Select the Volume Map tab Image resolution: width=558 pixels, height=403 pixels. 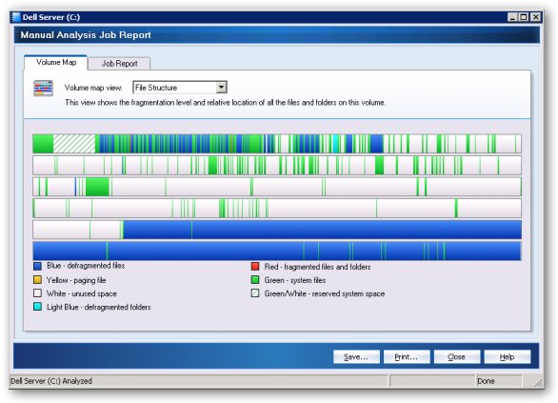point(56,62)
